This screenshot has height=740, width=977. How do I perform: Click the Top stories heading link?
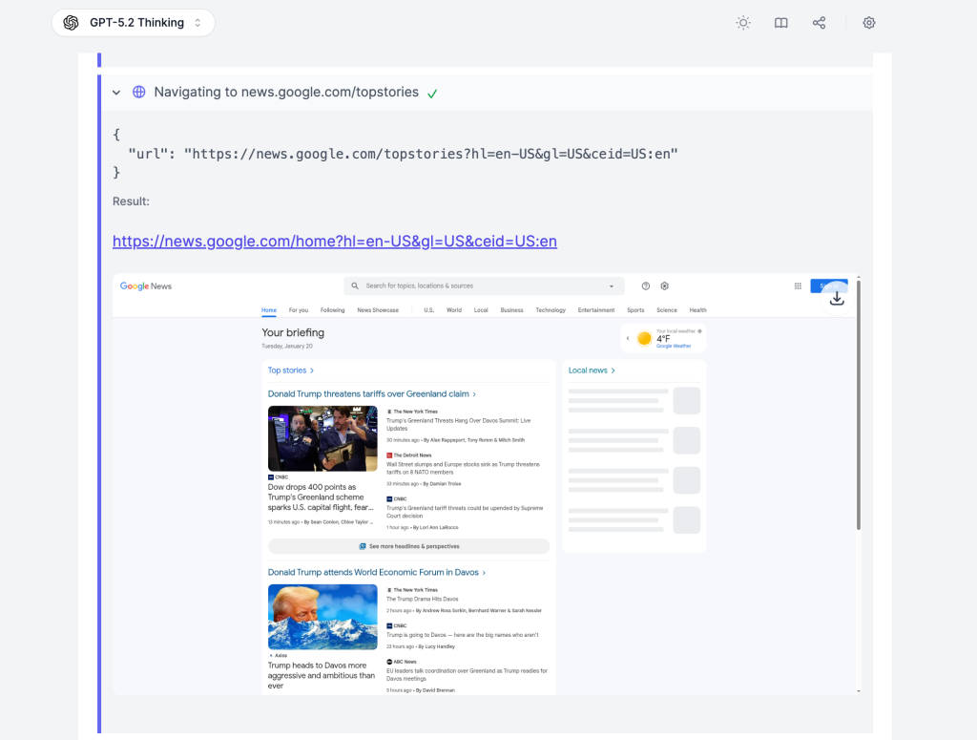point(290,370)
